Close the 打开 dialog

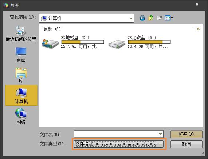[197, 4]
